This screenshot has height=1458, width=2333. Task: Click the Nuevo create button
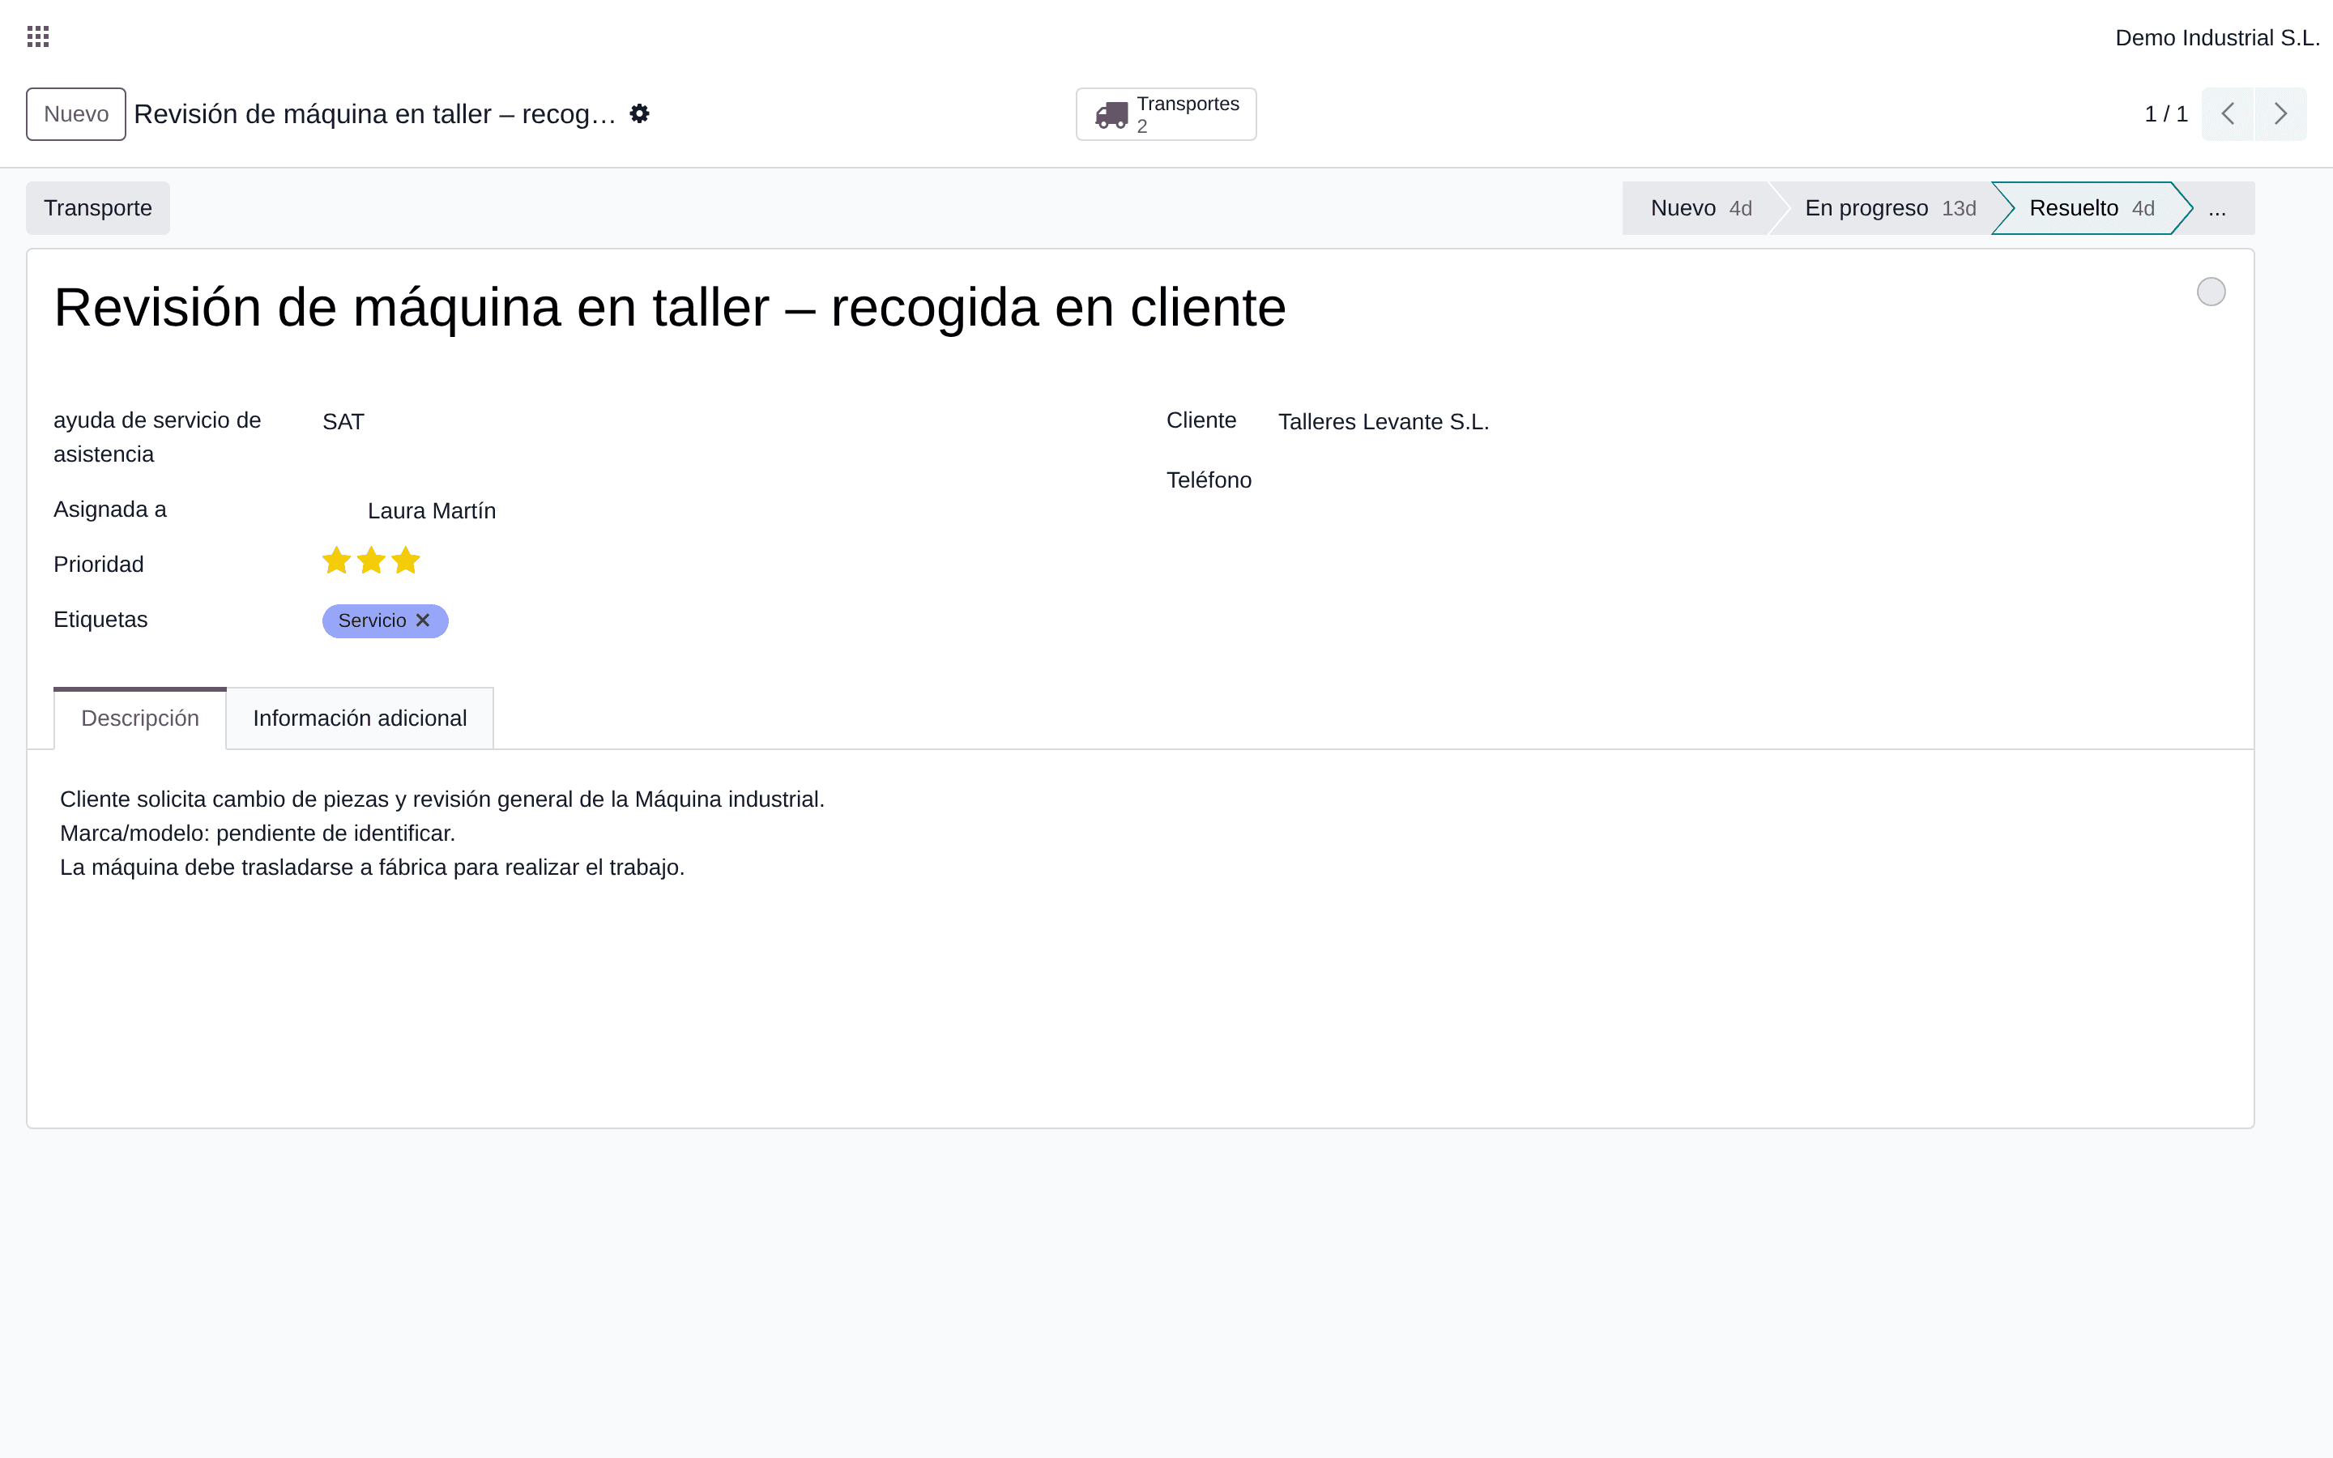(76, 113)
